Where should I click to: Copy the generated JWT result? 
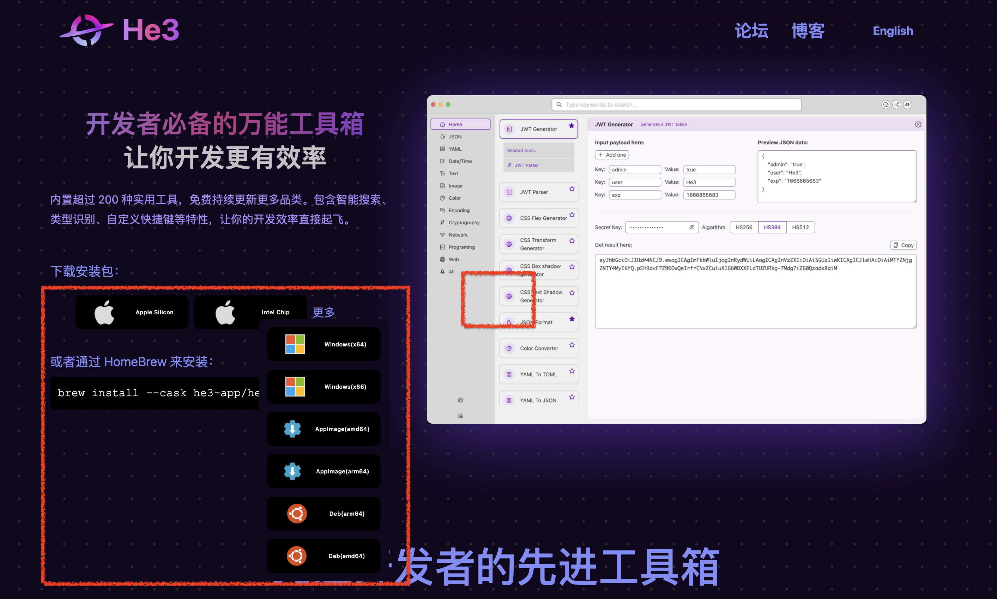(x=903, y=245)
